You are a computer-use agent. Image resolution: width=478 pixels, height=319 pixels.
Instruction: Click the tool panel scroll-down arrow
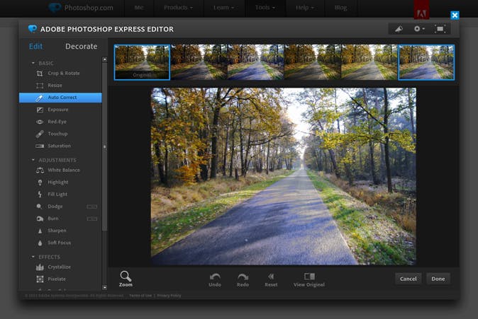[x=104, y=287]
